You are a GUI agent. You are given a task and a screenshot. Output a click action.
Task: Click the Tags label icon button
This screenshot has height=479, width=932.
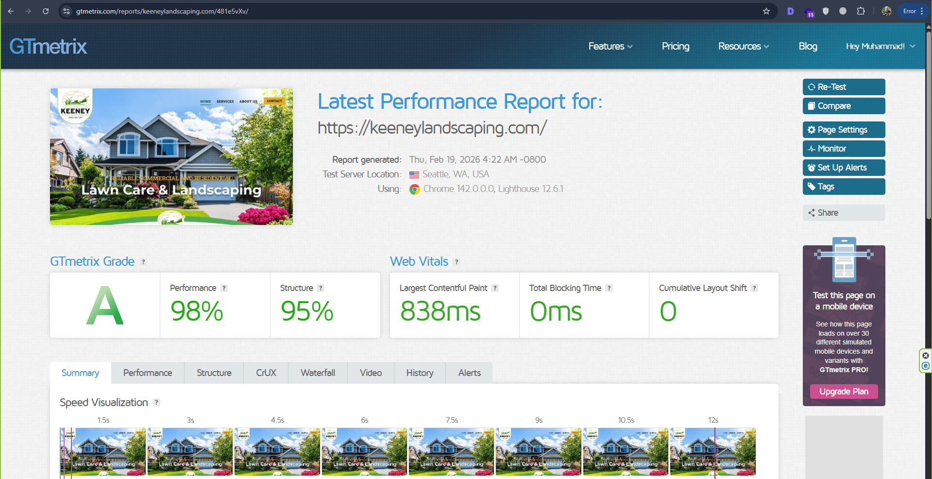pos(843,187)
